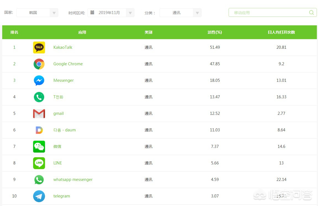Open the 2019年11月 time range dropdown
318x206 pixels.
click(111, 13)
